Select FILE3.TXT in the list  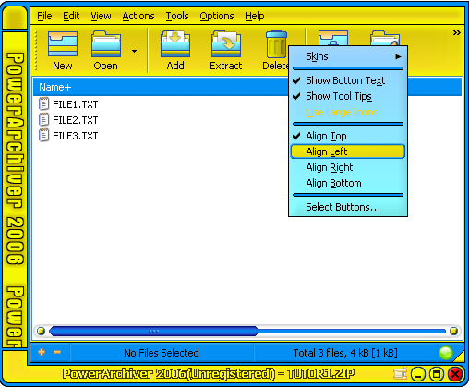tap(76, 136)
